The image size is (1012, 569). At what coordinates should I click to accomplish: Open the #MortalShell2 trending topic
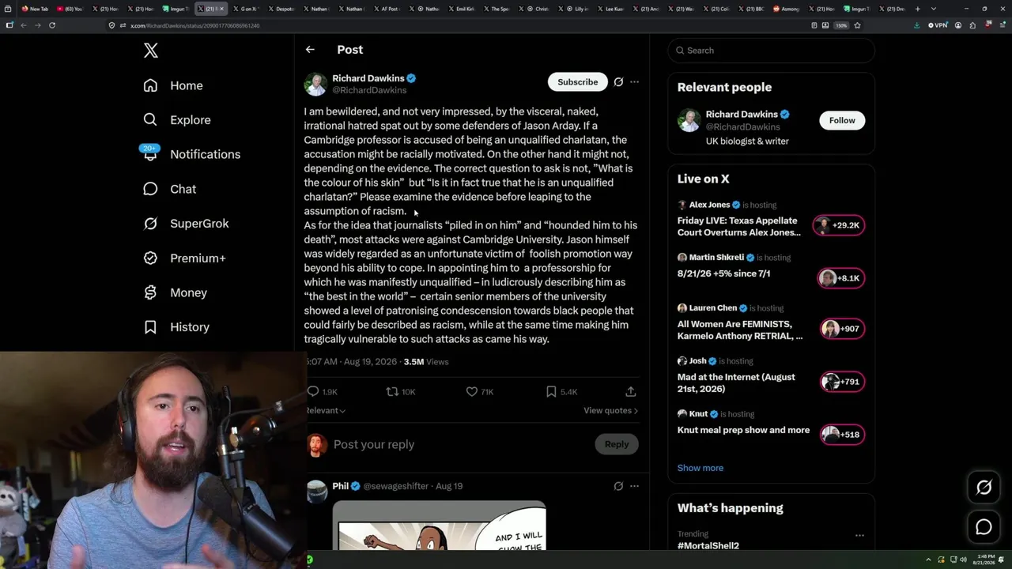pos(708,545)
